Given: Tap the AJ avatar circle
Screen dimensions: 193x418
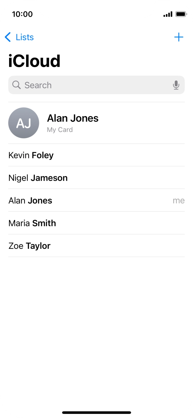Looking at the screenshot, I should (x=24, y=123).
